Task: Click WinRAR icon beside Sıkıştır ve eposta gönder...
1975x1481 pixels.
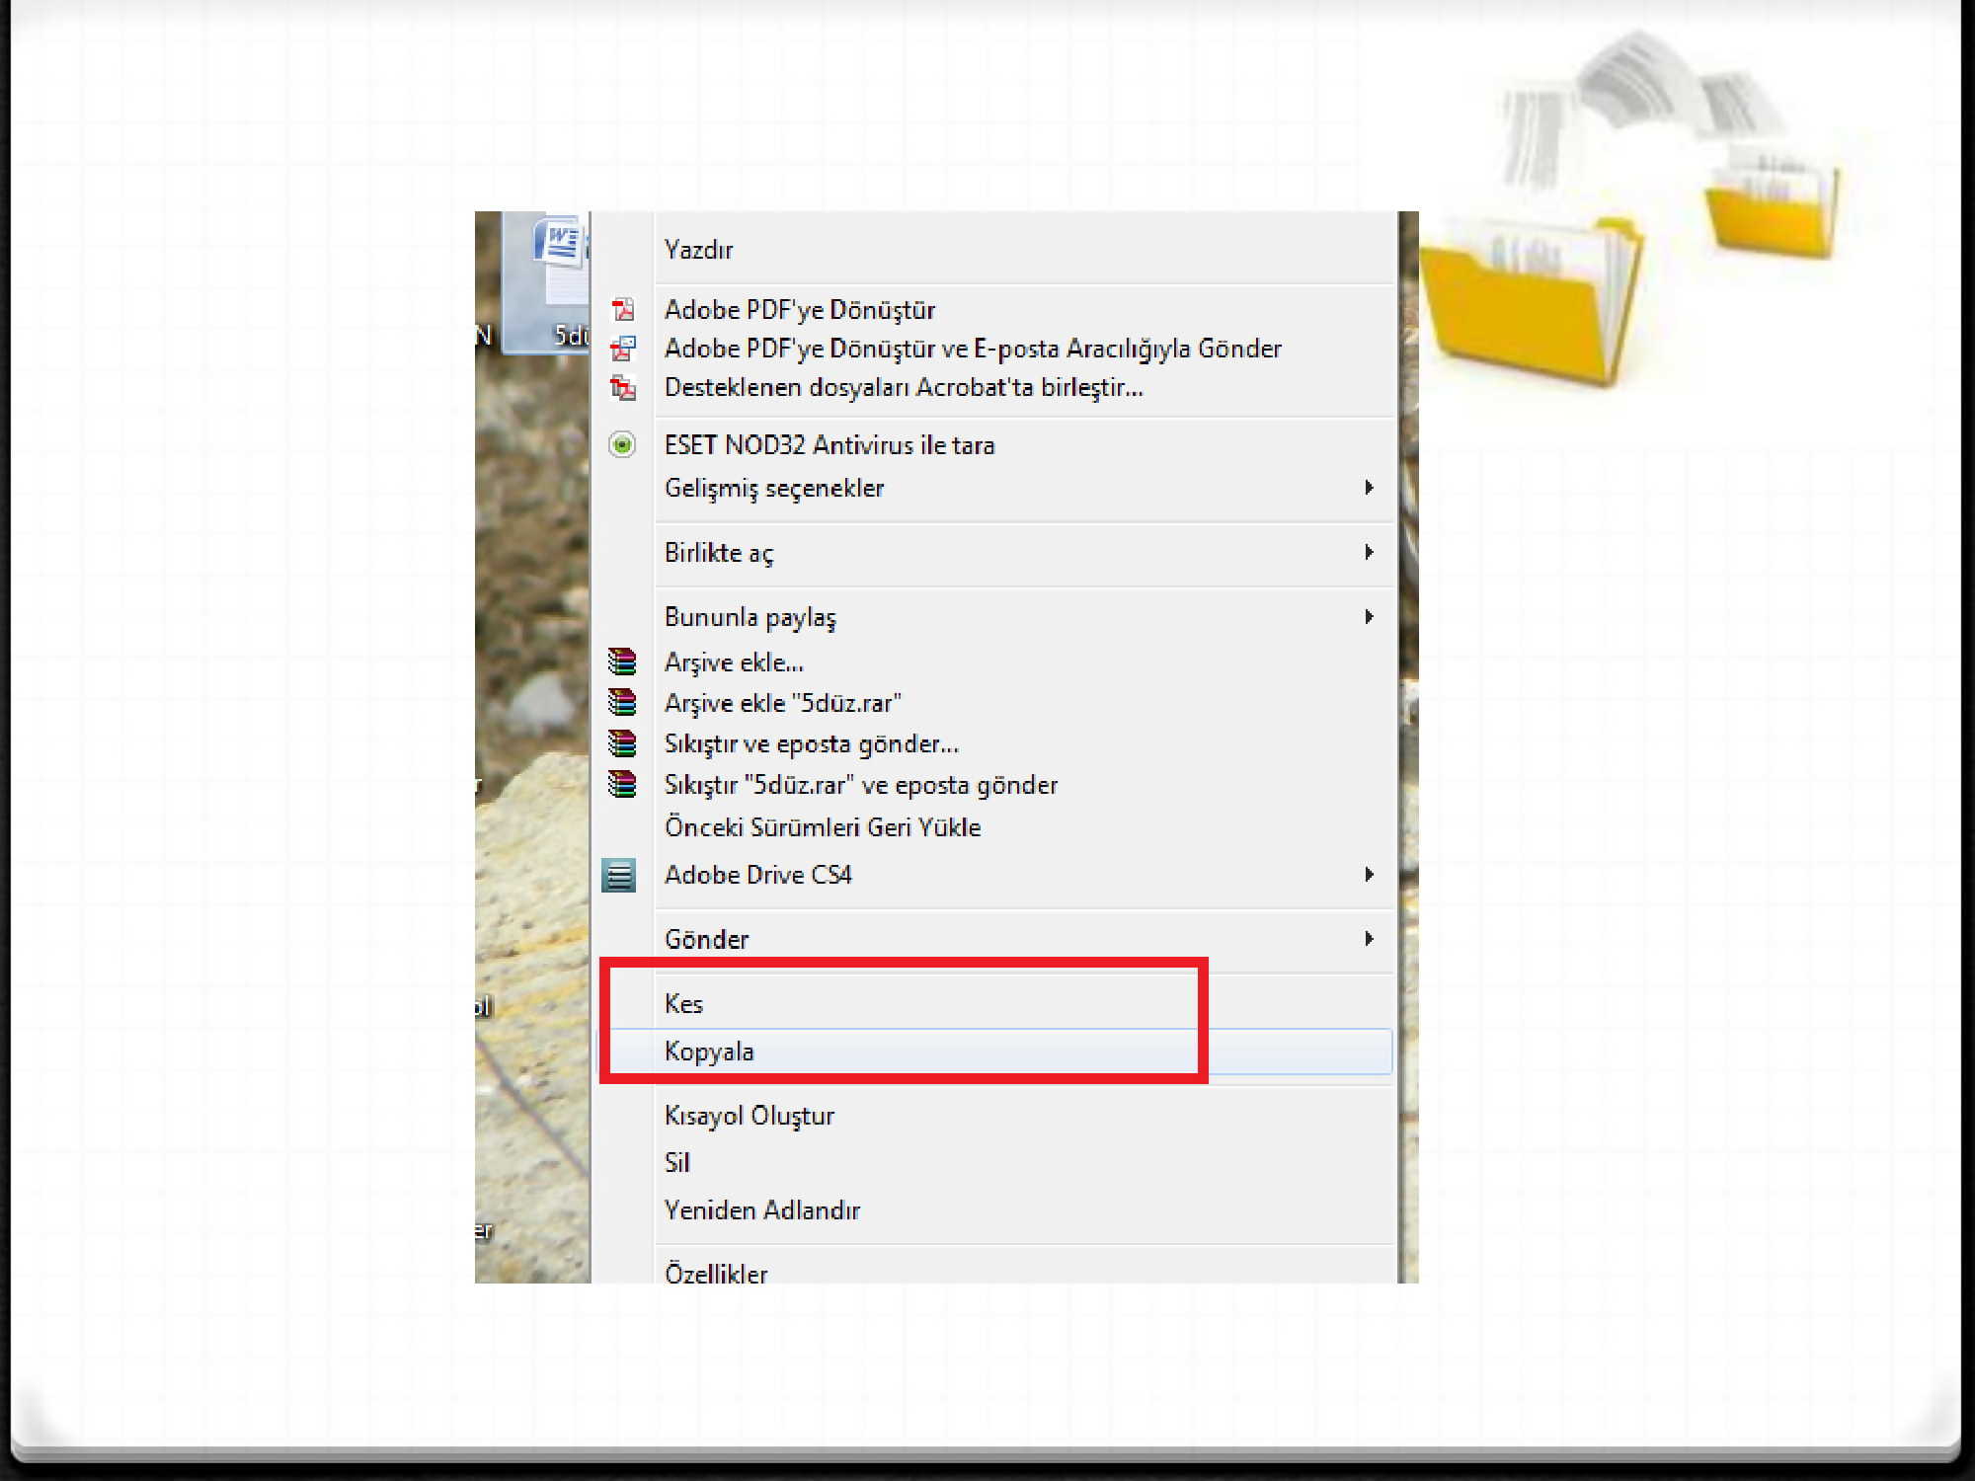Action: coord(622,742)
